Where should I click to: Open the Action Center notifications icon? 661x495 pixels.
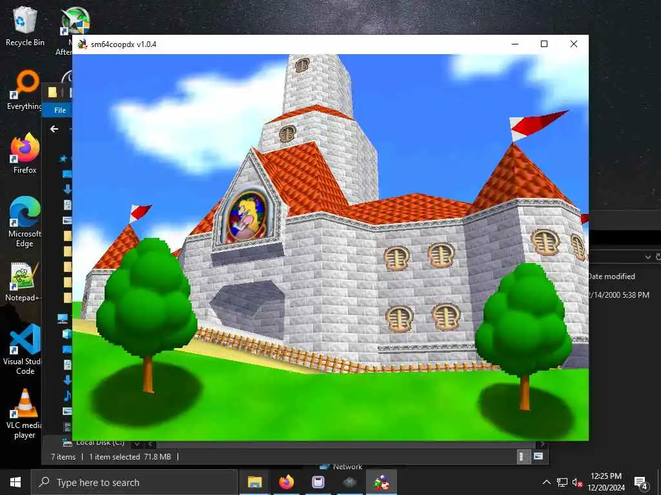point(640,483)
